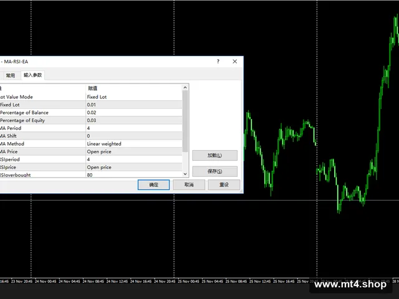Viewport: 399px width, 299px height.
Task: Select the RSIoverbought value 80
Action: (x=90, y=175)
